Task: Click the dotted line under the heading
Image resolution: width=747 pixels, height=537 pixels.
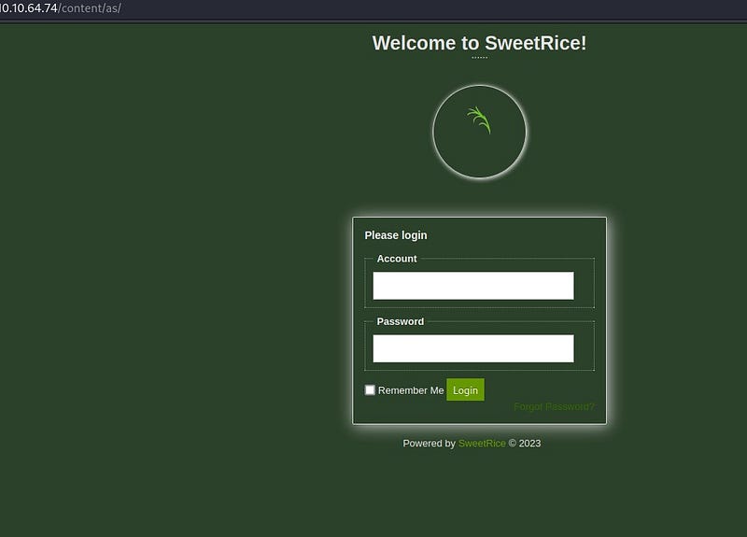Action: tap(479, 58)
